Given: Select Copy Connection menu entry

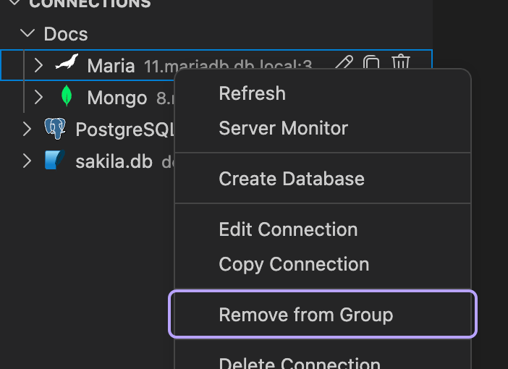Looking at the screenshot, I should 323,264.
